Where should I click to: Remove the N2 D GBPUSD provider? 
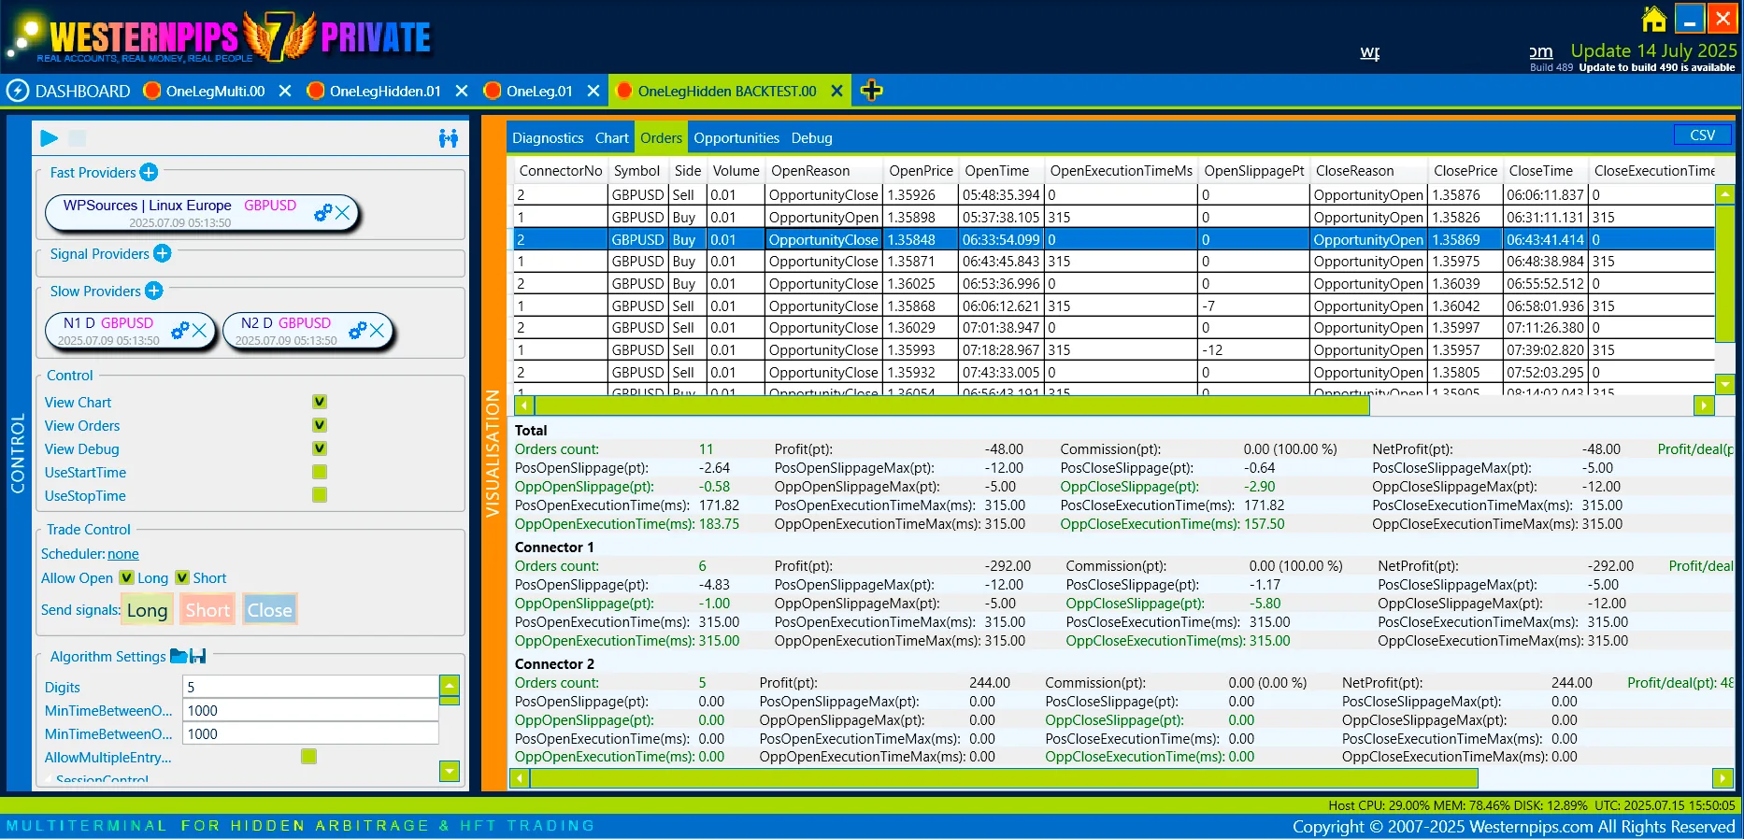pos(377,330)
